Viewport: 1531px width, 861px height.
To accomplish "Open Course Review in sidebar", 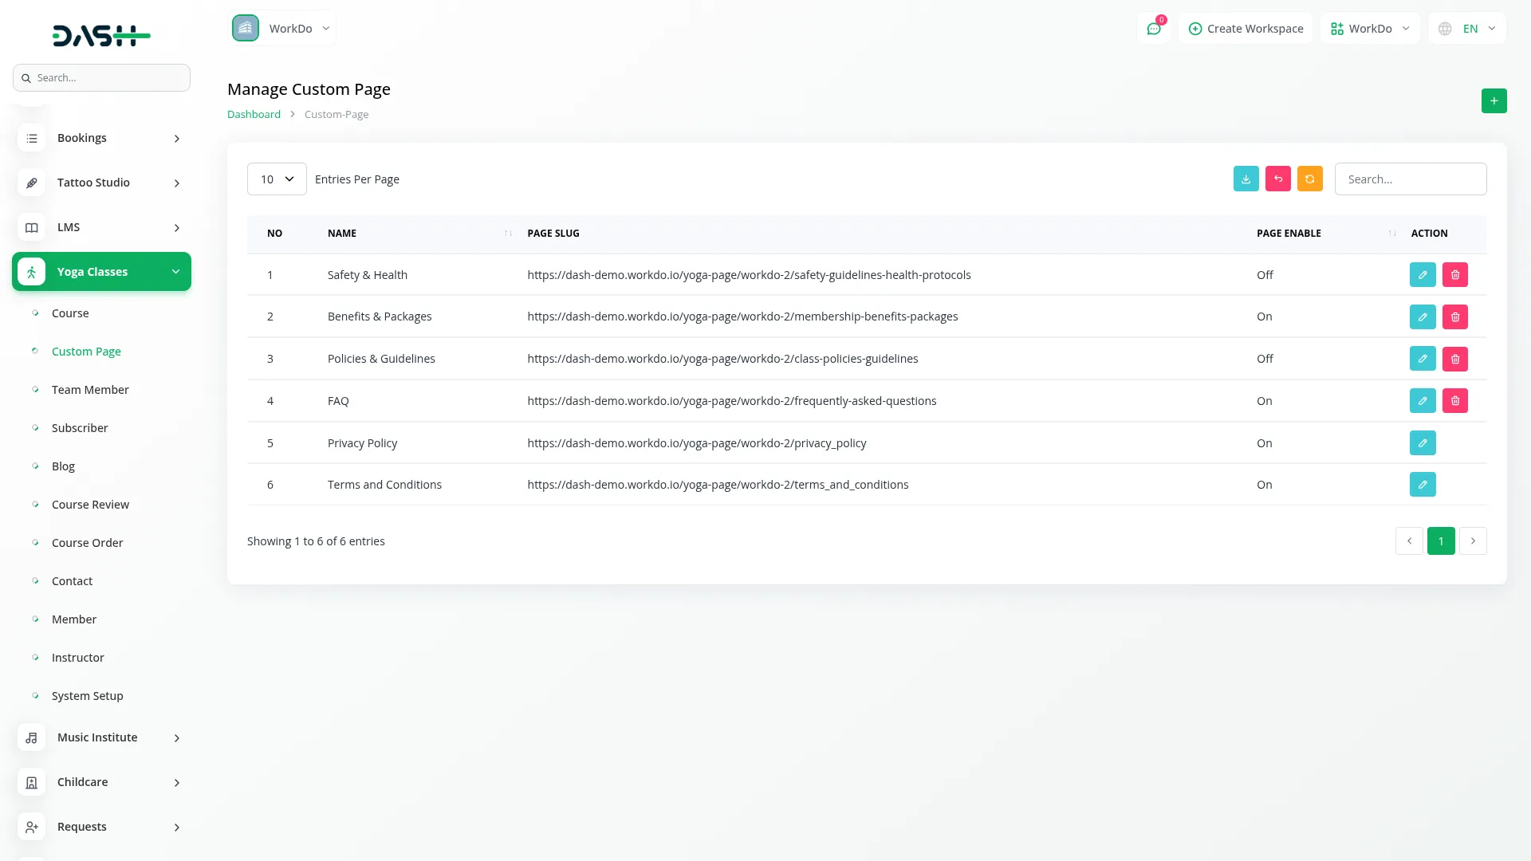I will [x=90, y=505].
